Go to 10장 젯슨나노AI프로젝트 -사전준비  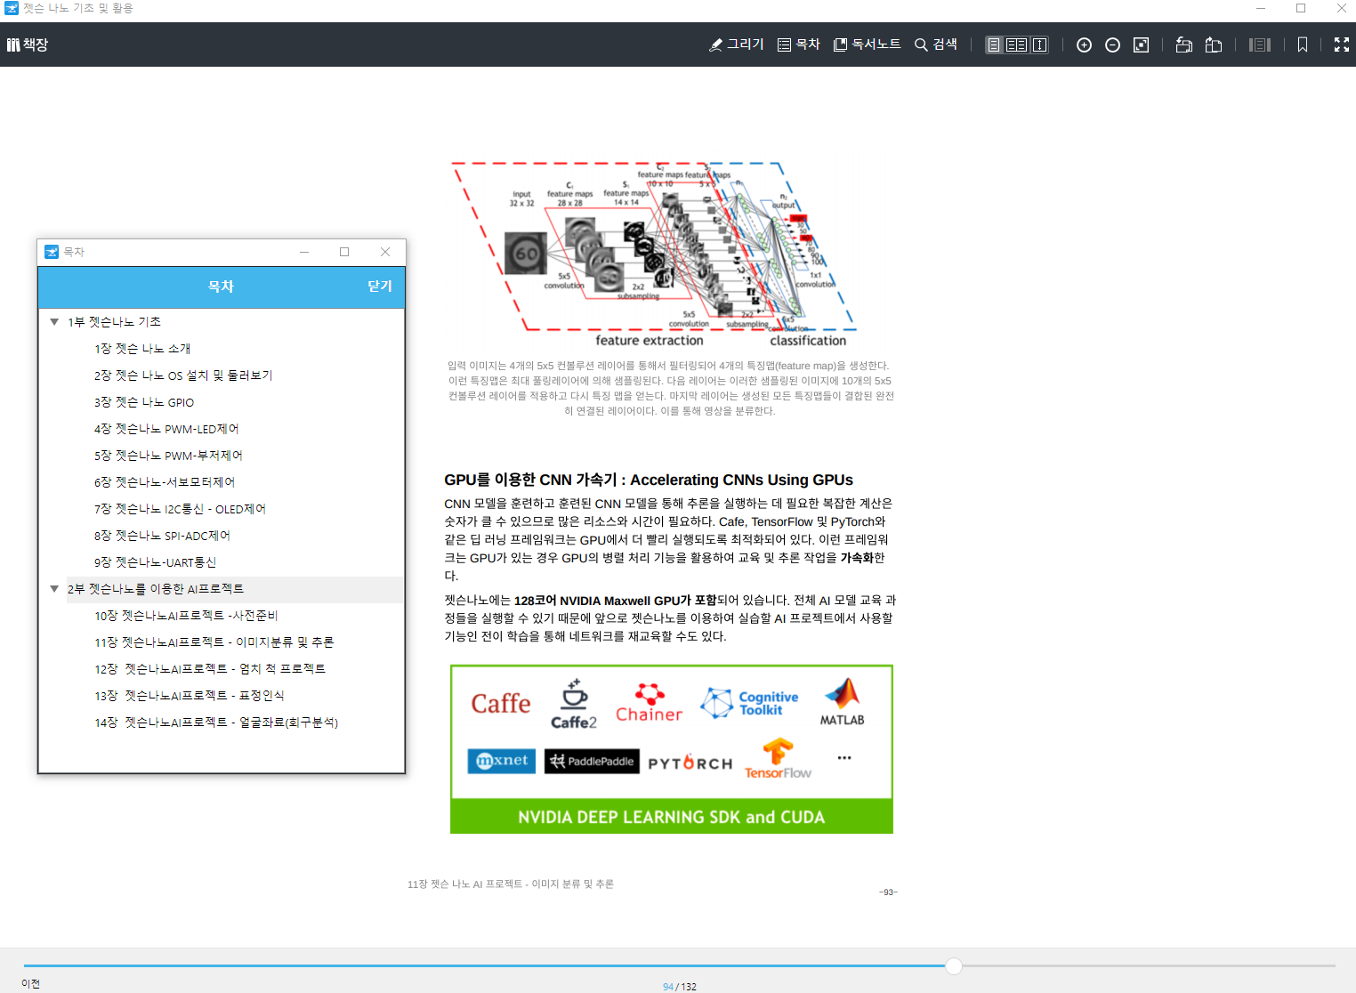186,616
